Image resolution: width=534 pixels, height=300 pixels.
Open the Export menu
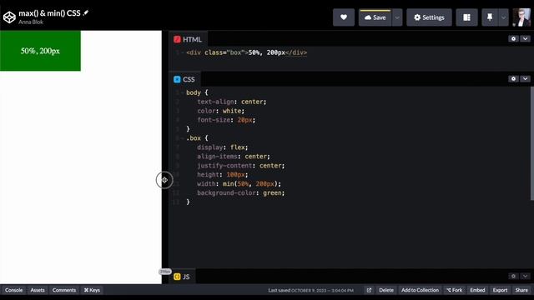500,290
